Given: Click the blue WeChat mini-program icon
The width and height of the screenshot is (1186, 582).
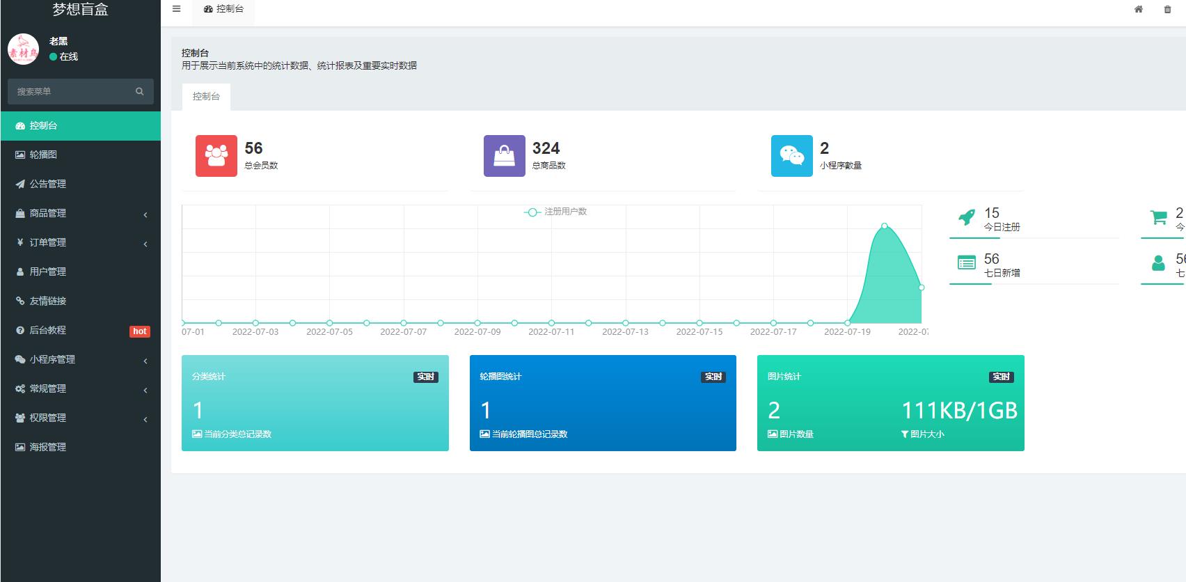Looking at the screenshot, I should pos(791,155).
